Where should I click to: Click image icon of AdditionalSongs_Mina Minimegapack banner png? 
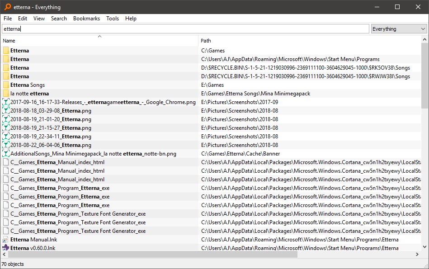[x=6, y=154]
